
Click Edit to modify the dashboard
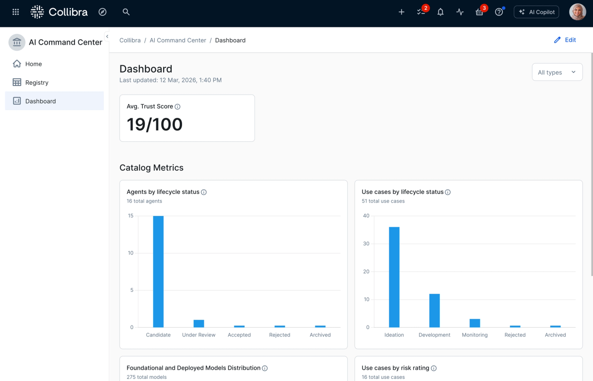coord(565,40)
